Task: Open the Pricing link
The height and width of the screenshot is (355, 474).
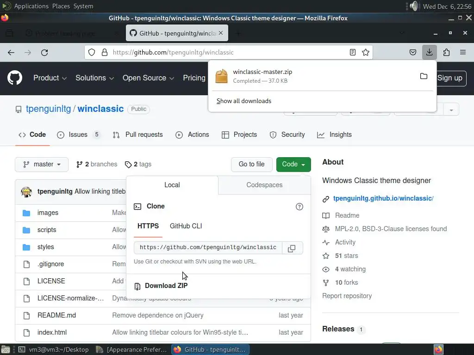Action: tap(194, 78)
